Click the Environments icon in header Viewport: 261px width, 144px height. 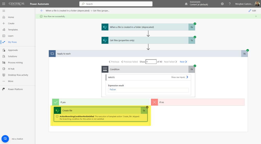tap(186, 4)
